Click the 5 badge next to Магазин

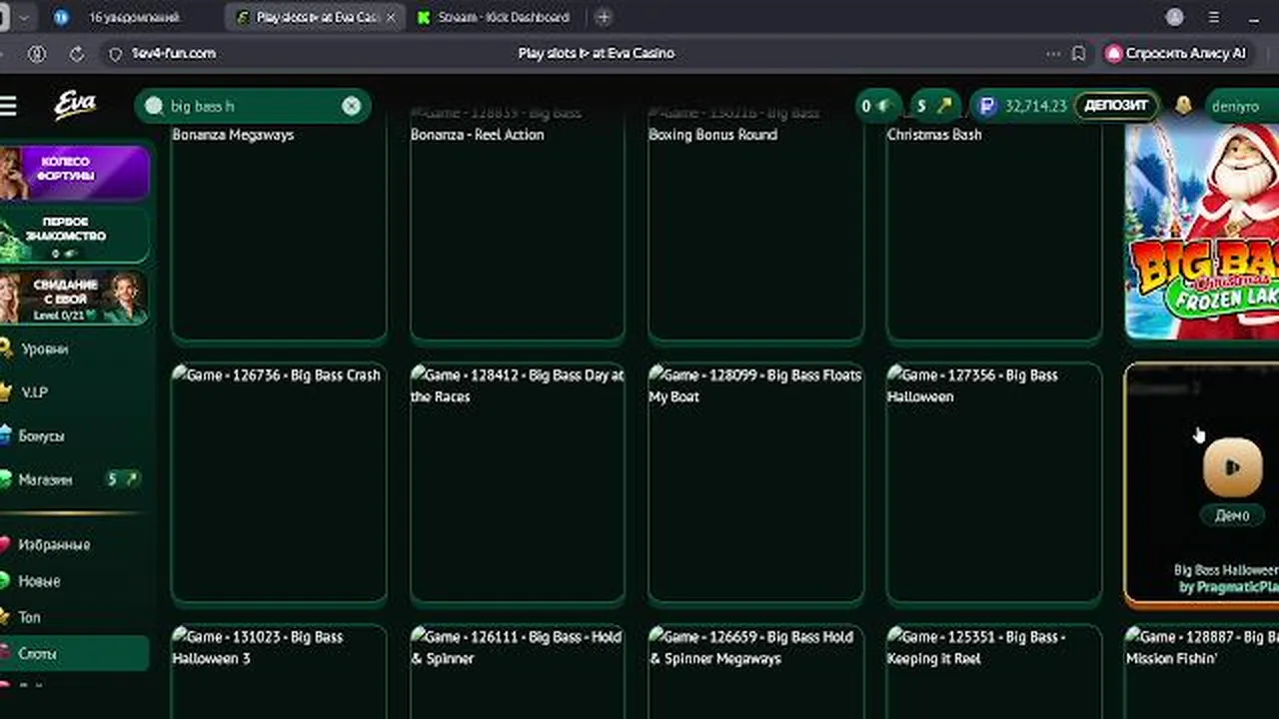tap(123, 479)
